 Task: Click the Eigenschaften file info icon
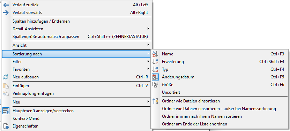(x=6, y=126)
